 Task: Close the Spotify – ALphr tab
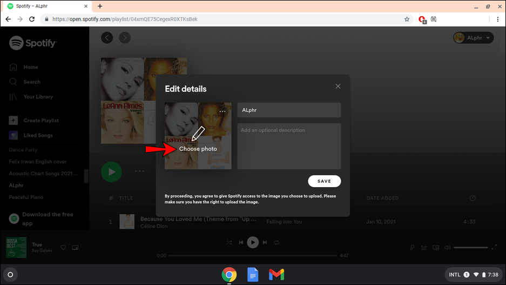click(x=86, y=6)
